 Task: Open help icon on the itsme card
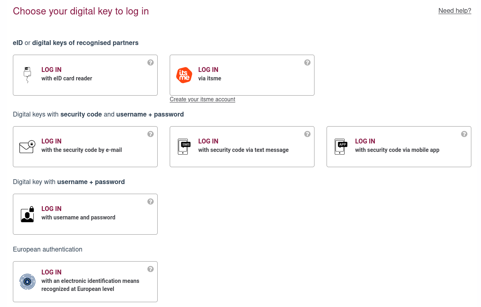(x=307, y=63)
